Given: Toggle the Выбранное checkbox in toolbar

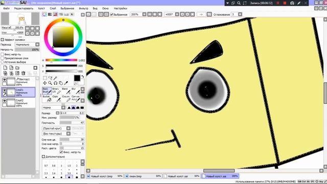Looking at the screenshot, I should point(111,14).
